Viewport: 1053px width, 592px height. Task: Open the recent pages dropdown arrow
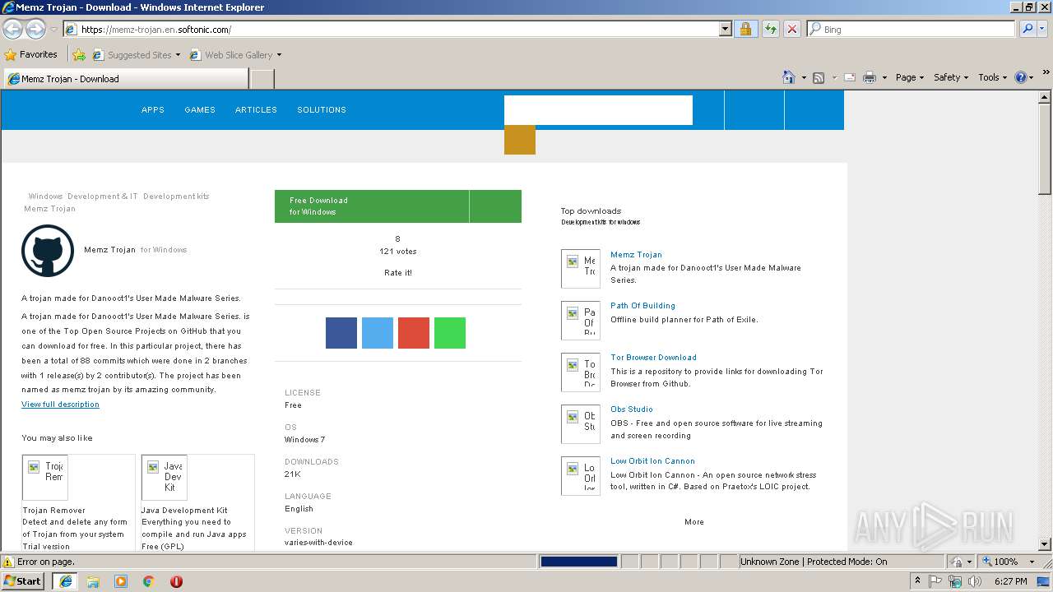tap(53, 30)
